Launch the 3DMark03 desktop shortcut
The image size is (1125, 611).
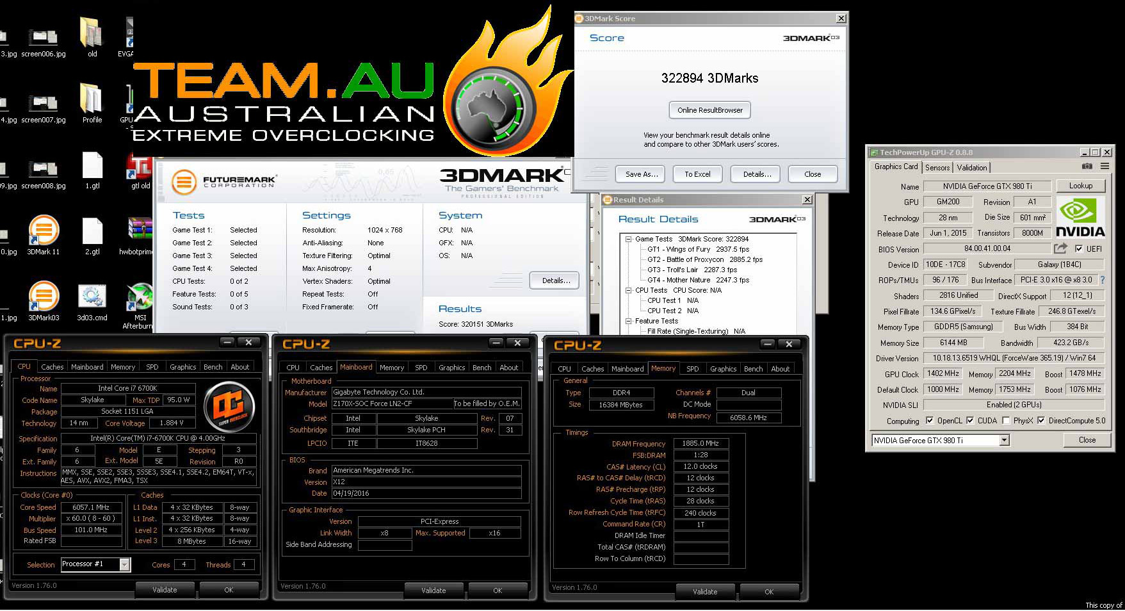point(44,301)
